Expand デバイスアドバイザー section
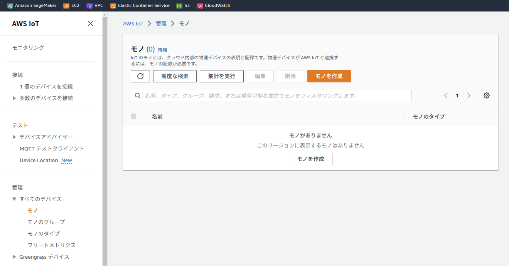Viewport: 509px width, 266px height. [14, 137]
